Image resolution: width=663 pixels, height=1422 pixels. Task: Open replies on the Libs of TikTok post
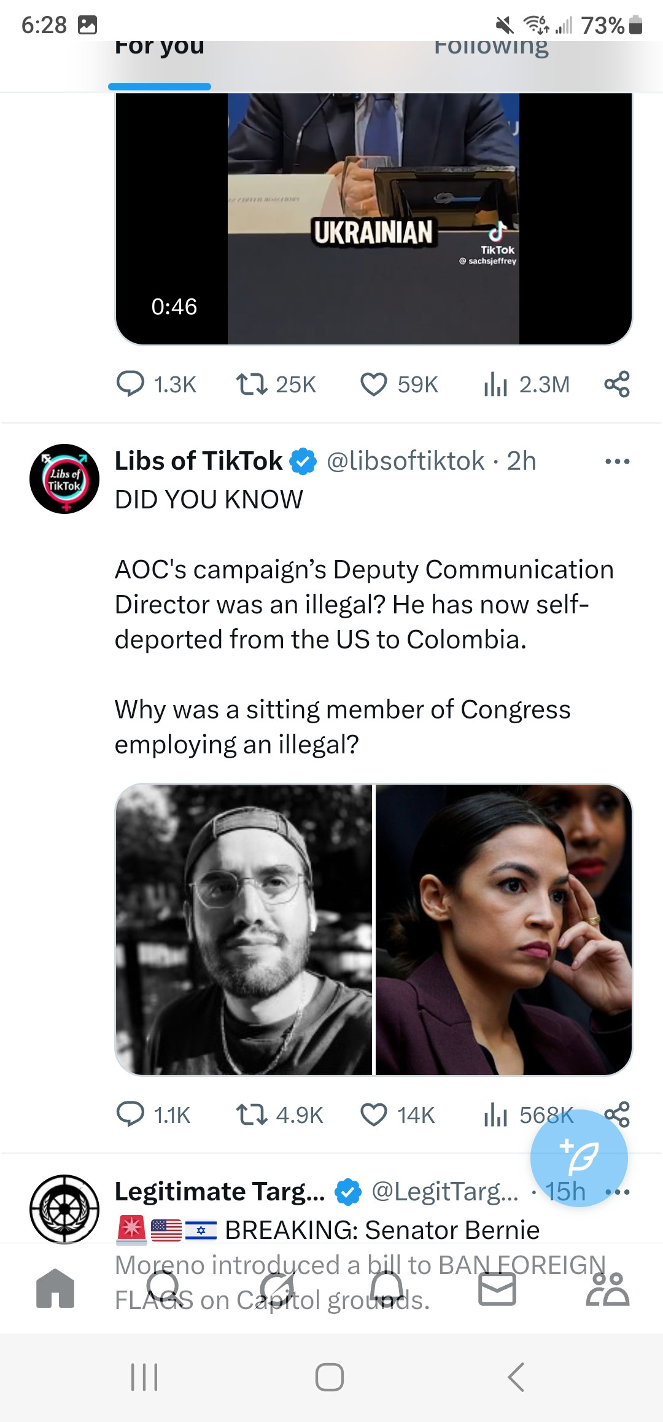(x=130, y=1114)
